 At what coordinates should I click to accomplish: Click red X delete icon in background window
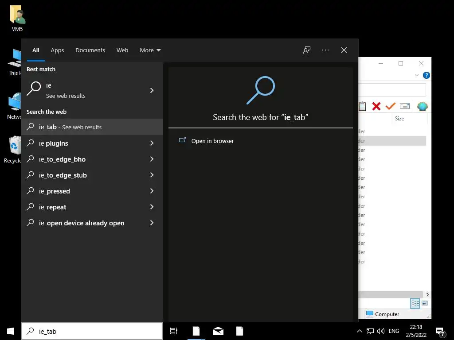point(376,106)
